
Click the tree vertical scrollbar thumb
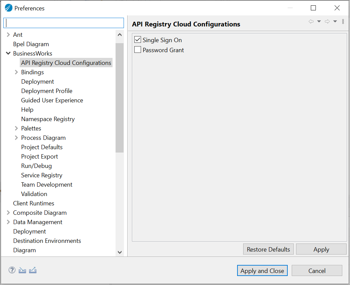coord(120,98)
